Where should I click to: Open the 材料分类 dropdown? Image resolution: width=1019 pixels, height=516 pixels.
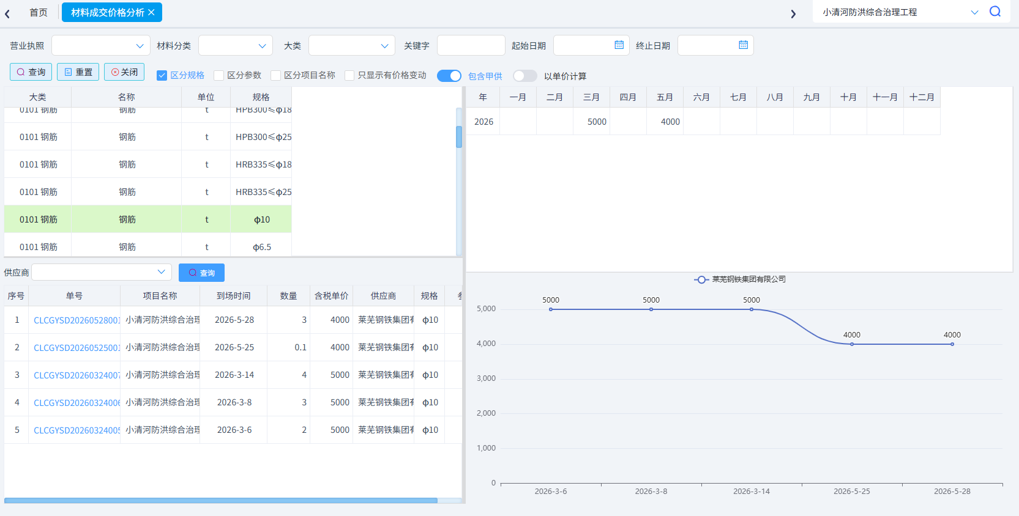(x=236, y=45)
